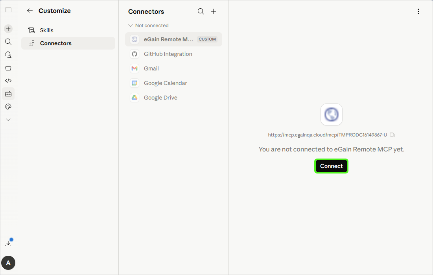Select the toolbox customize icon
This screenshot has width=433, height=275.
(x=8, y=94)
